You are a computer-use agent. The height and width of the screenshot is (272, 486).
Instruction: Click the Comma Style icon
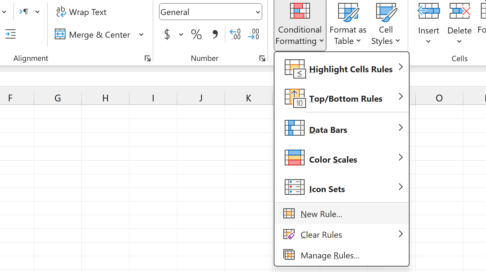click(215, 34)
